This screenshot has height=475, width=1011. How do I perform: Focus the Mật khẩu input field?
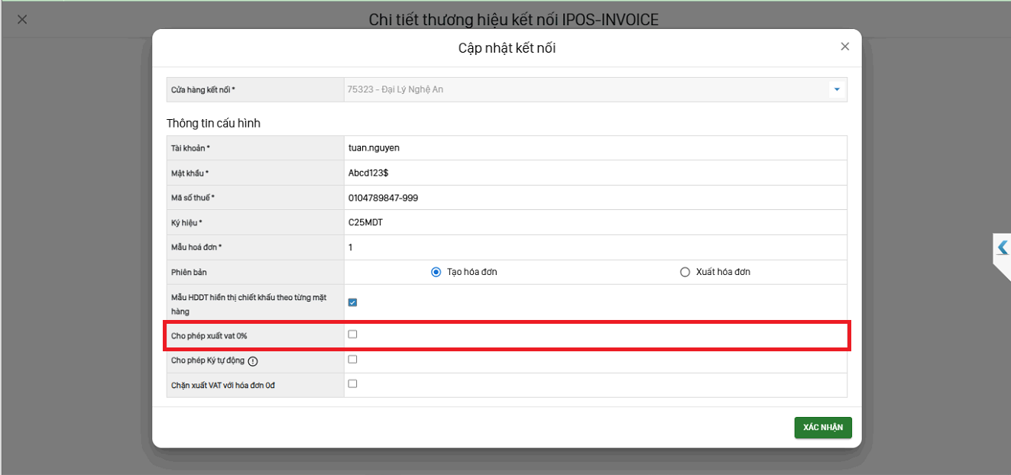point(595,173)
